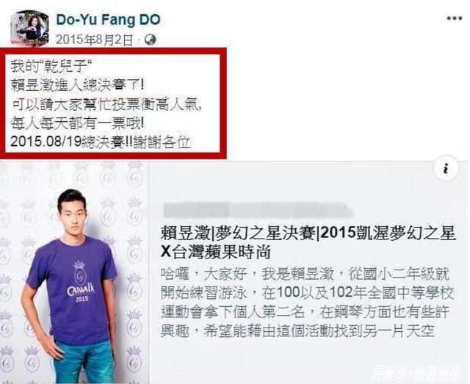Viewport: 470px width, 384px height.
Task: Click the post line 可以請大家幫忙投票衝高人氣
Action: (107, 105)
